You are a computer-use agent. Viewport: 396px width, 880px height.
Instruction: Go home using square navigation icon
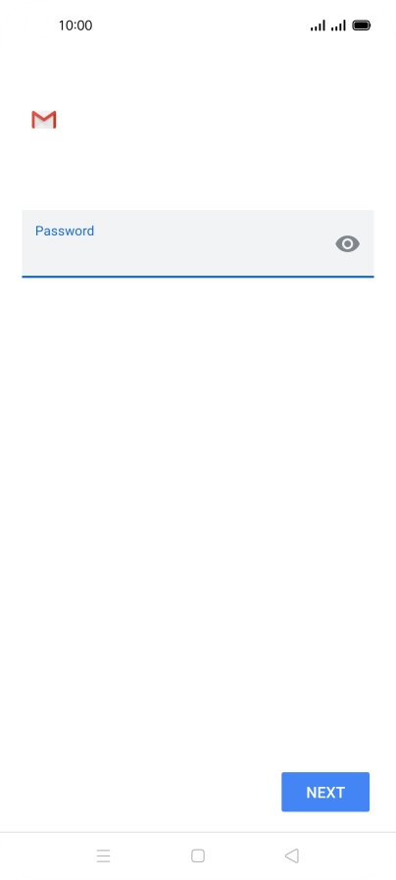tap(197, 855)
